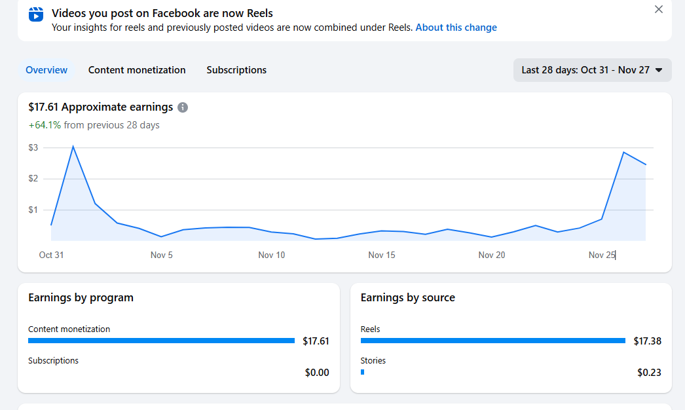Click the Earnings by source heading
This screenshot has height=410, width=685.
tap(407, 297)
